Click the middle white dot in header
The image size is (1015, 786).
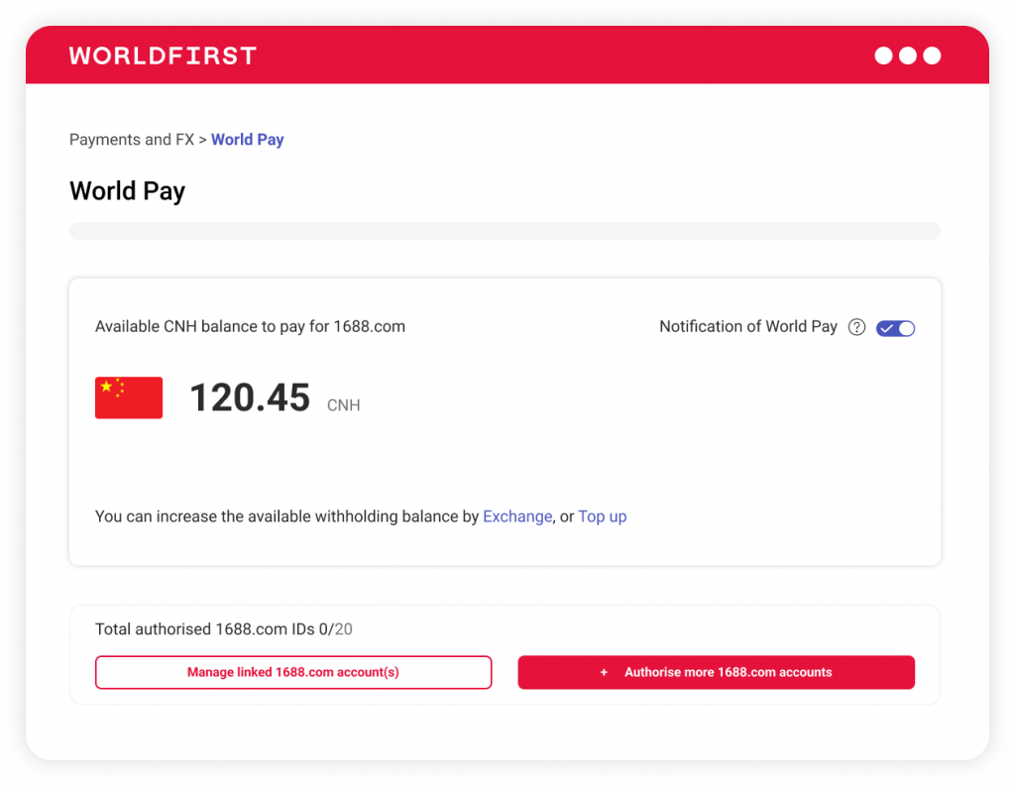pos(907,56)
